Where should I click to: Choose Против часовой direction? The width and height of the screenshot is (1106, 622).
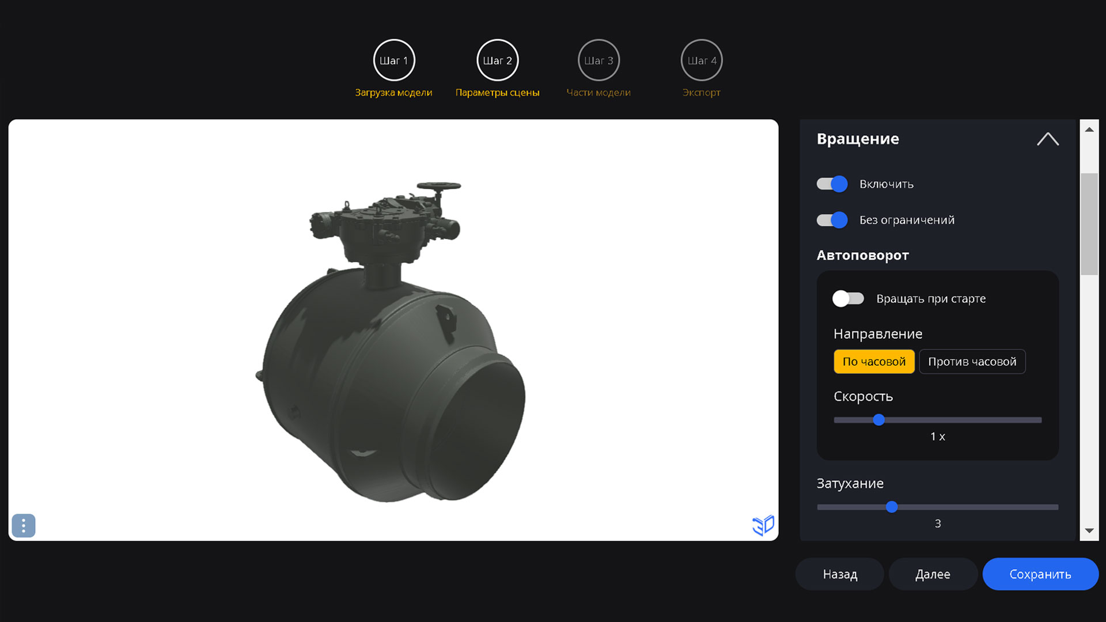[972, 362]
